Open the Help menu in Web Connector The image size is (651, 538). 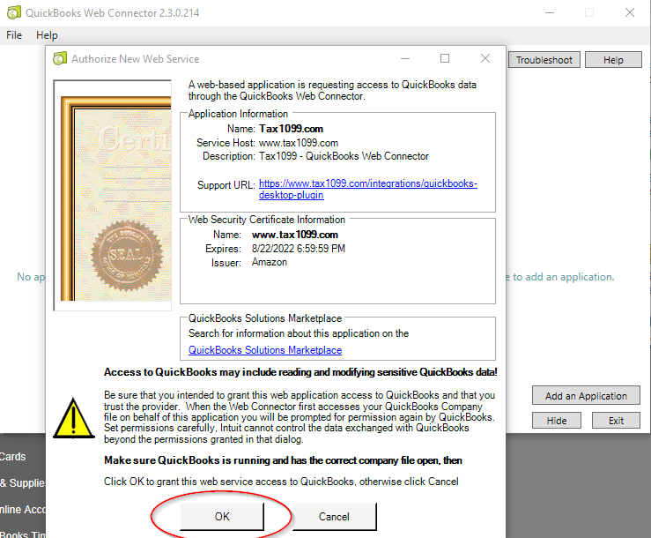[47, 35]
